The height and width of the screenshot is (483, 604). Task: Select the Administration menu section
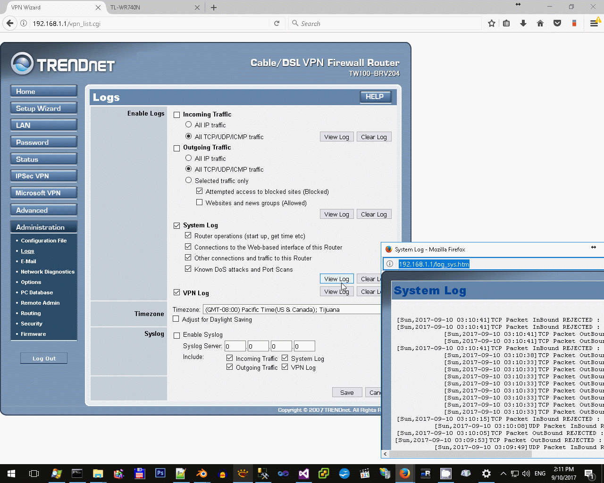[44, 227]
